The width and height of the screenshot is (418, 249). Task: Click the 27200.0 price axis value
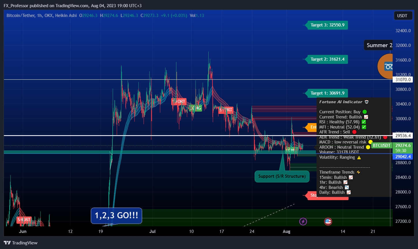click(403, 221)
